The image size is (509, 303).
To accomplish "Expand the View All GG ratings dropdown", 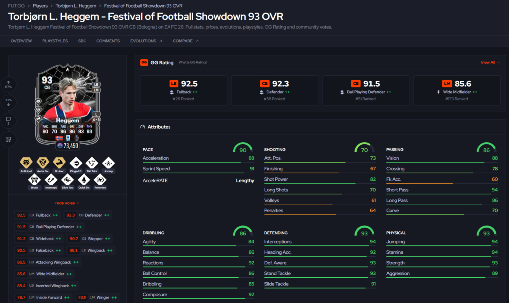I will click(x=490, y=62).
